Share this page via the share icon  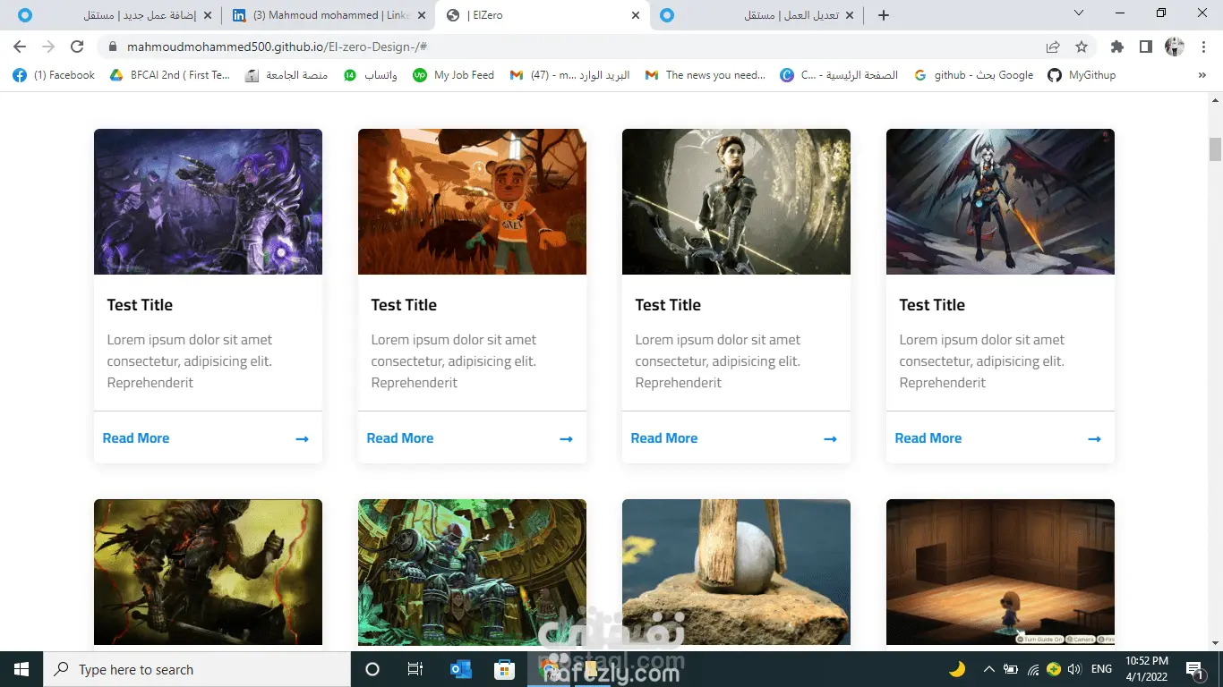click(x=1053, y=47)
